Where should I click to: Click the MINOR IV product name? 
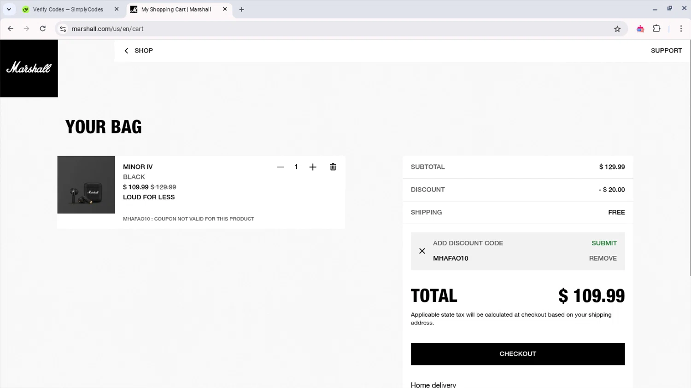[x=138, y=167]
